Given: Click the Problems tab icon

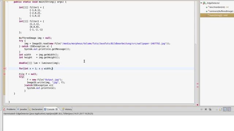Looking at the screenshot, I should pos(4,109).
